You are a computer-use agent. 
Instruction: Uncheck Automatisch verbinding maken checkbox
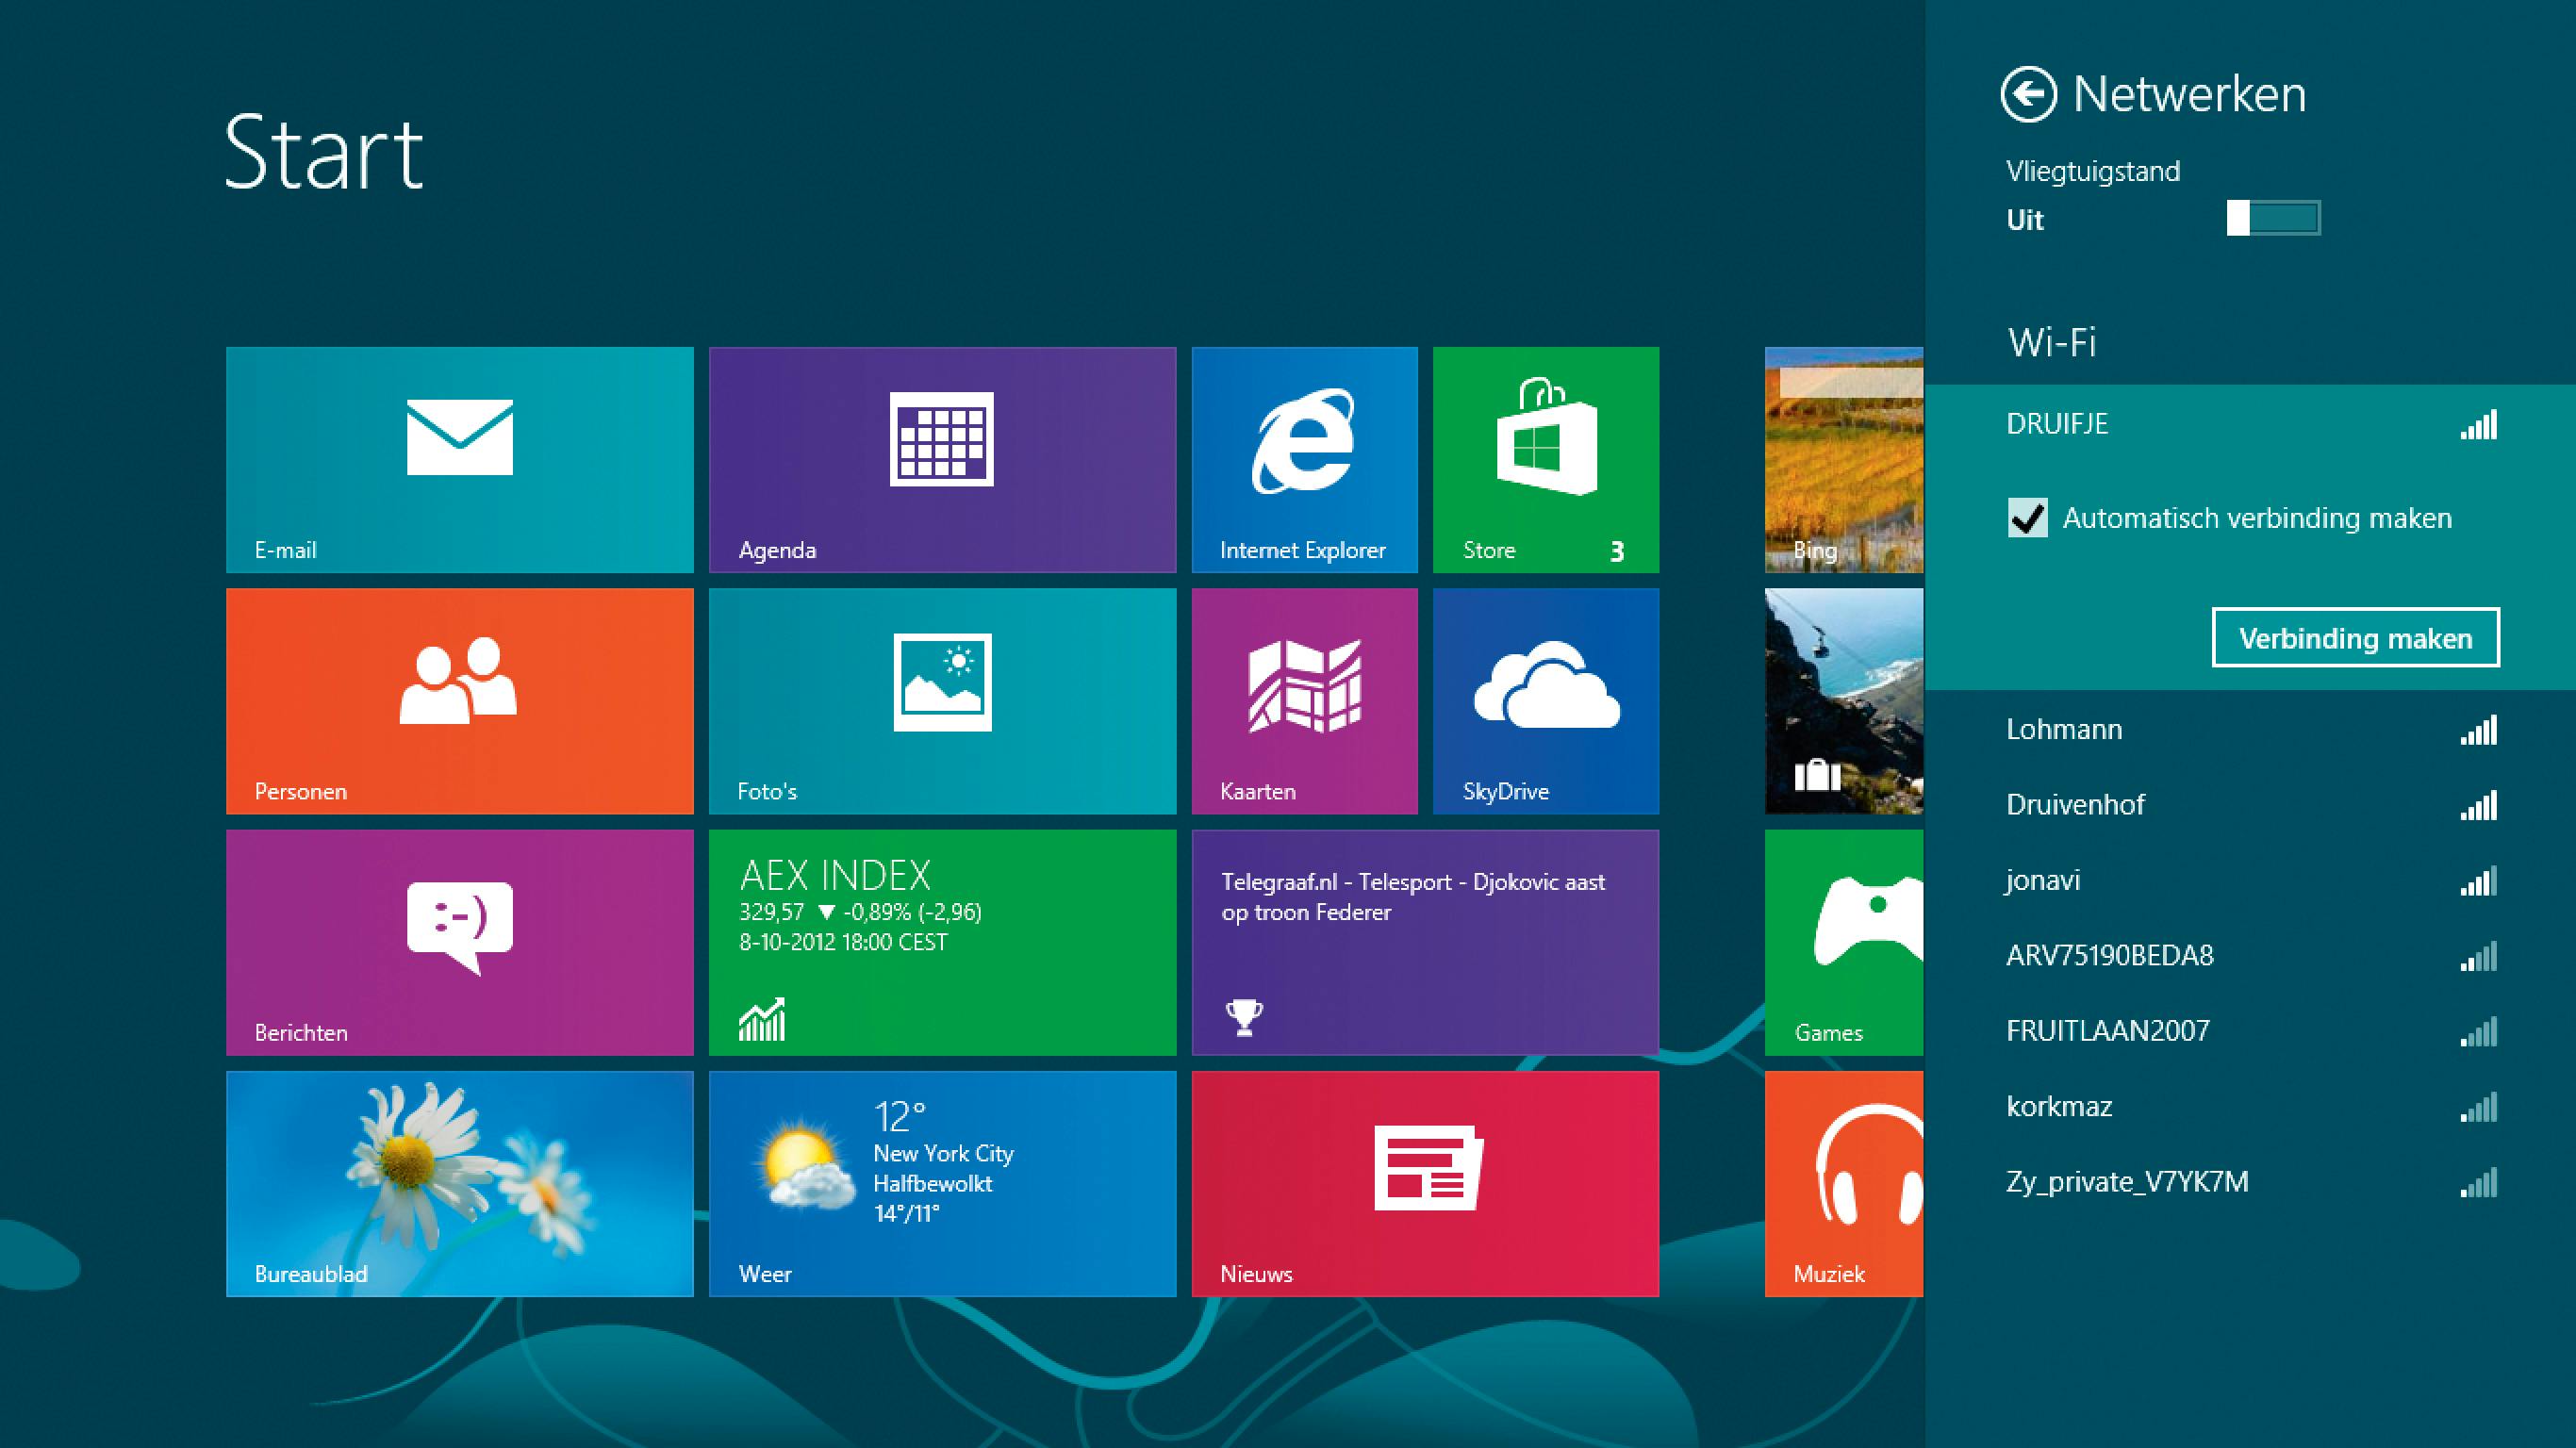2027,518
